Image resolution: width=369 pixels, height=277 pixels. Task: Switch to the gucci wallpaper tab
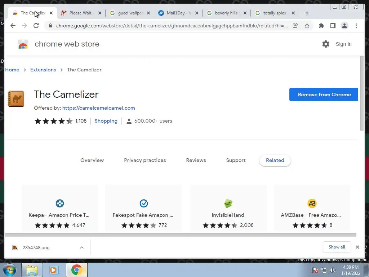point(130,13)
